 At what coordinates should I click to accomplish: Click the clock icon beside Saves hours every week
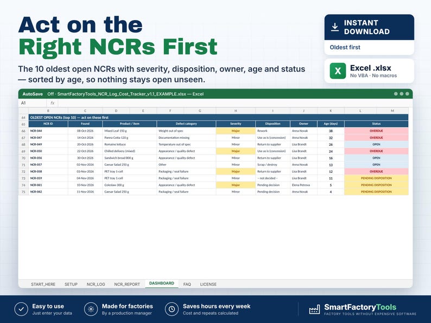tap(172, 309)
